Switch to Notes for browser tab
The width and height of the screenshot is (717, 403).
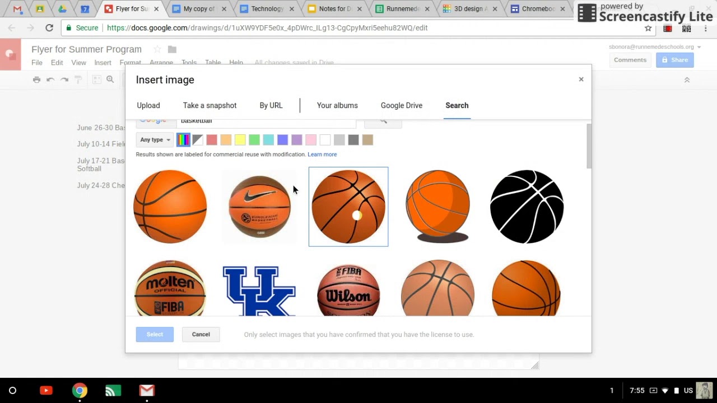[x=334, y=9]
